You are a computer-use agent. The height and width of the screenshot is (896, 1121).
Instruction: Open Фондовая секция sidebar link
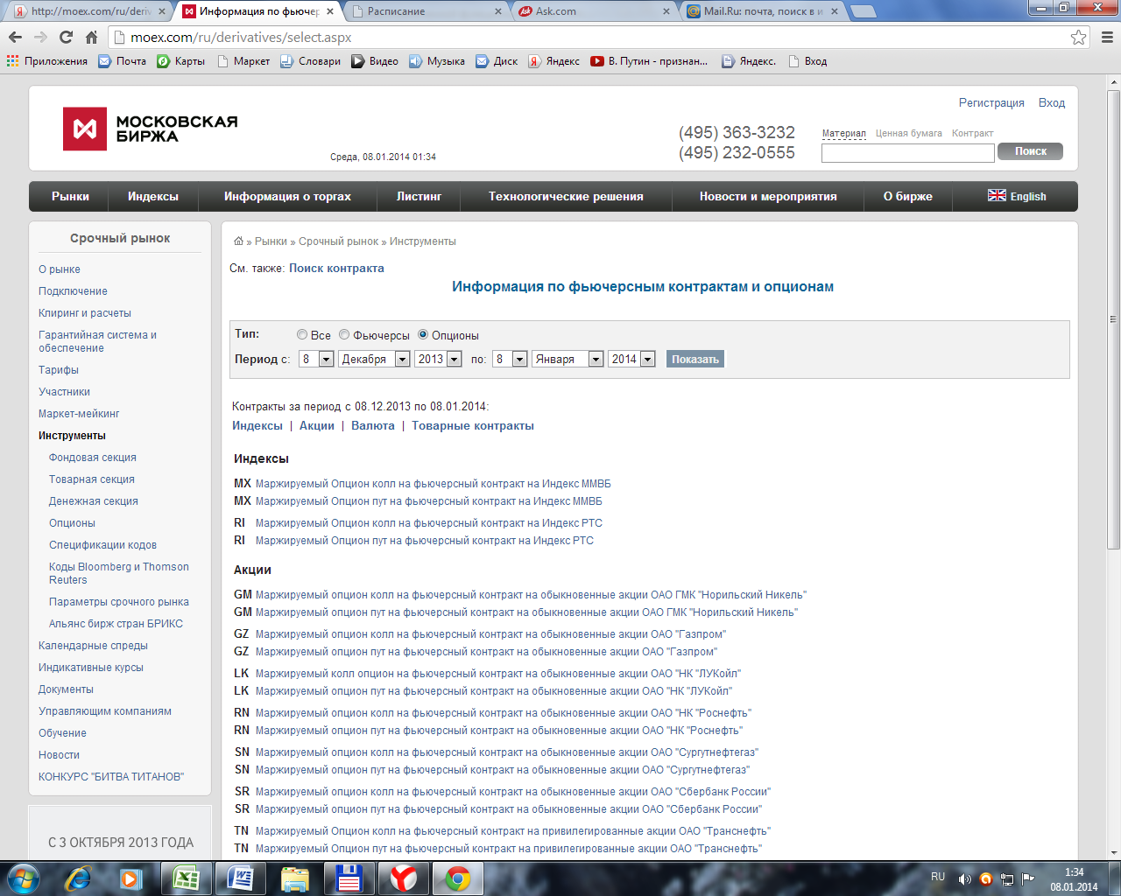coord(93,457)
